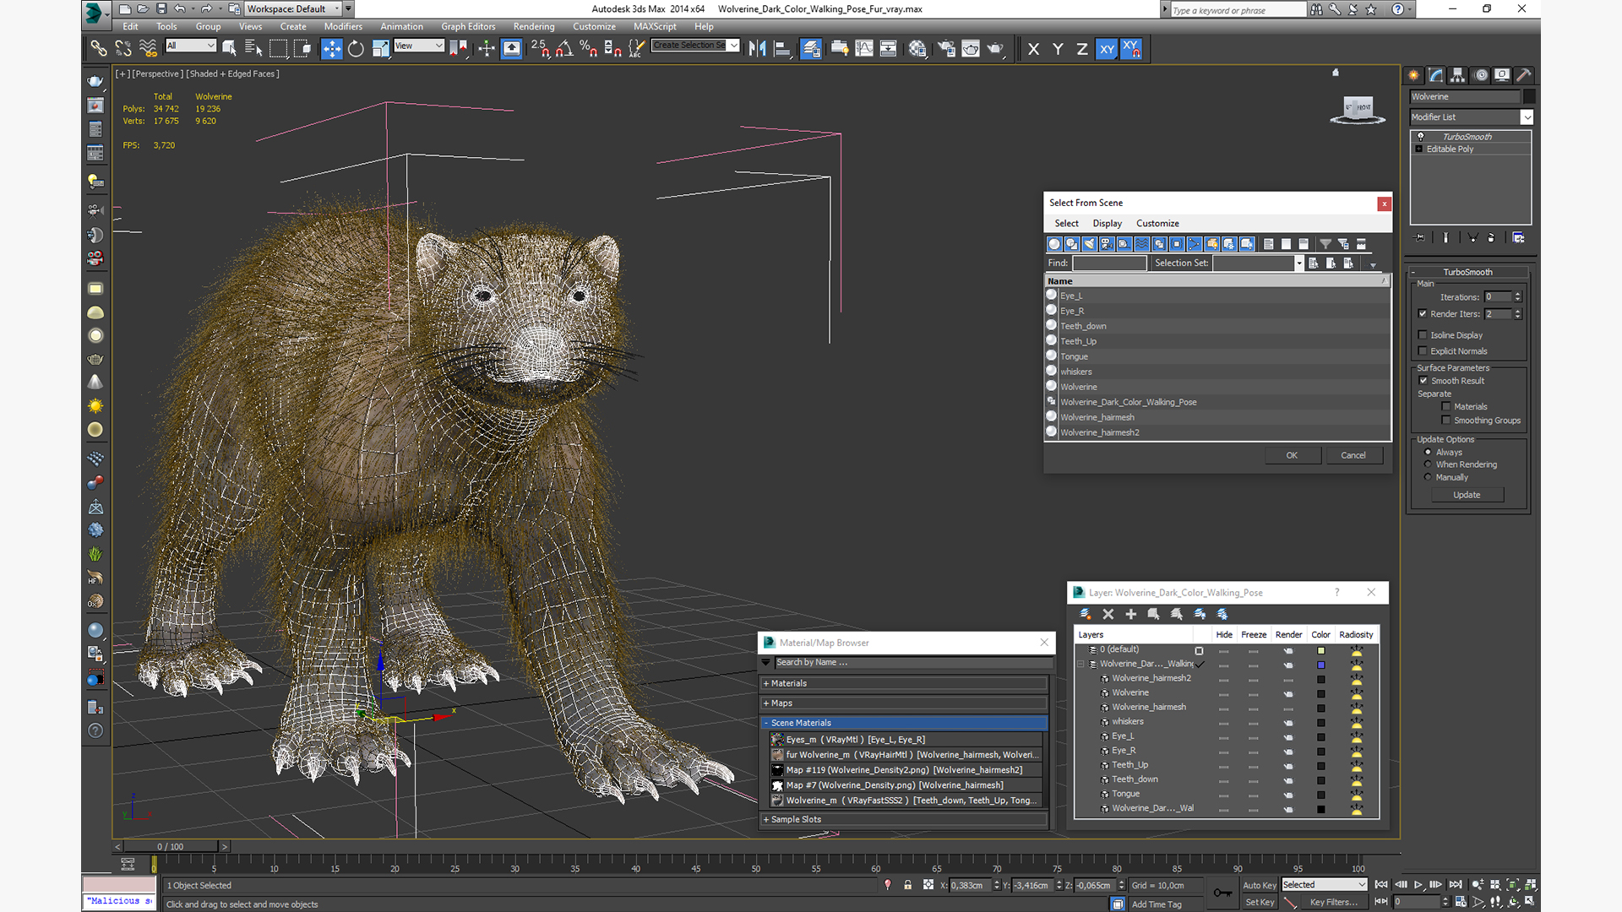Toggle the Smooth Result checkbox
This screenshot has width=1622, height=912.
click(x=1423, y=380)
